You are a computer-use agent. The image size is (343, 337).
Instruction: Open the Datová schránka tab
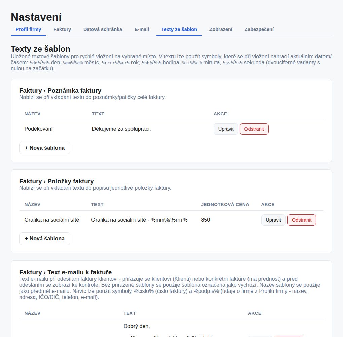click(103, 29)
